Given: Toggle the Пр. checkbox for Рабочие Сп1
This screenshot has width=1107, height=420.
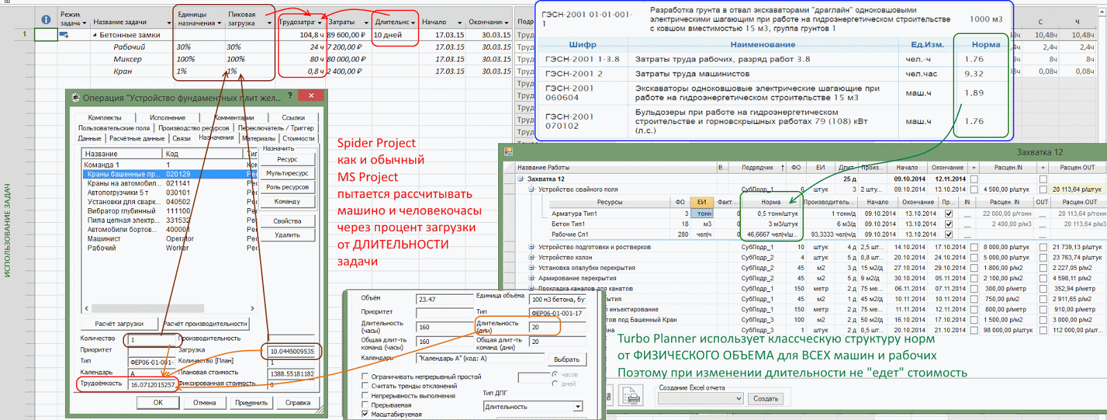Looking at the screenshot, I should pos(949,235).
